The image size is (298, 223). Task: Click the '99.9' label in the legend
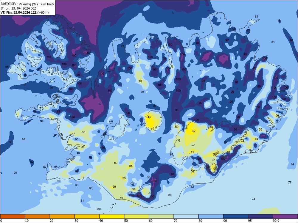[x=276, y=221]
